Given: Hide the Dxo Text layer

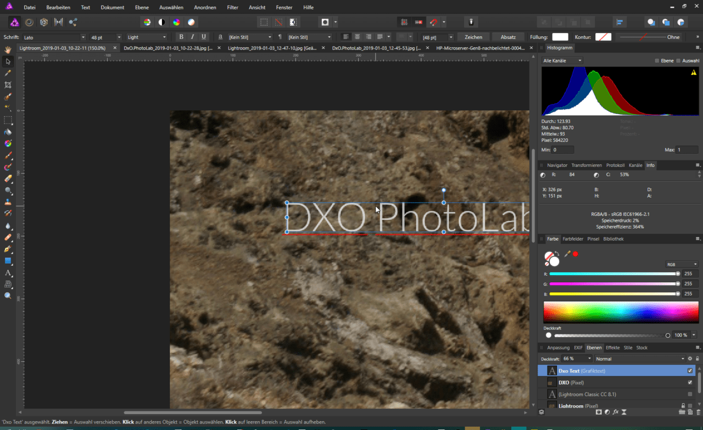Looking at the screenshot, I should pyautogui.click(x=690, y=371).
